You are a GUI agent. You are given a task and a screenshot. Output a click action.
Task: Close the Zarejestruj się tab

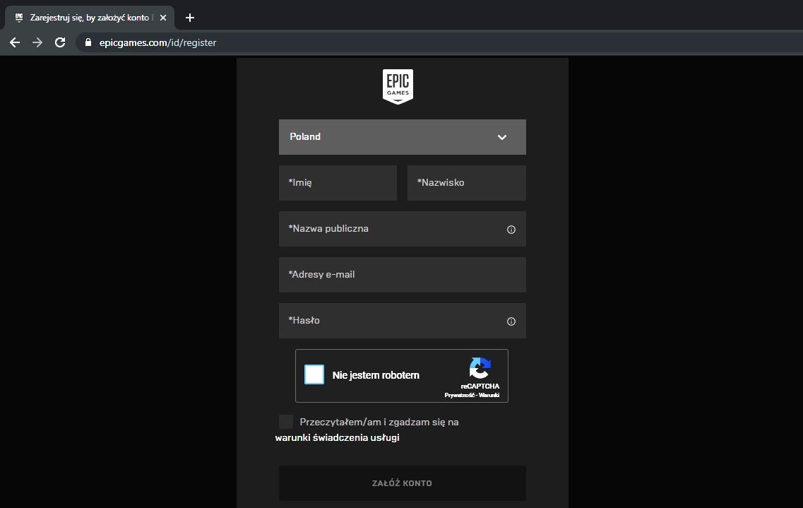click(x=163, y=18)
